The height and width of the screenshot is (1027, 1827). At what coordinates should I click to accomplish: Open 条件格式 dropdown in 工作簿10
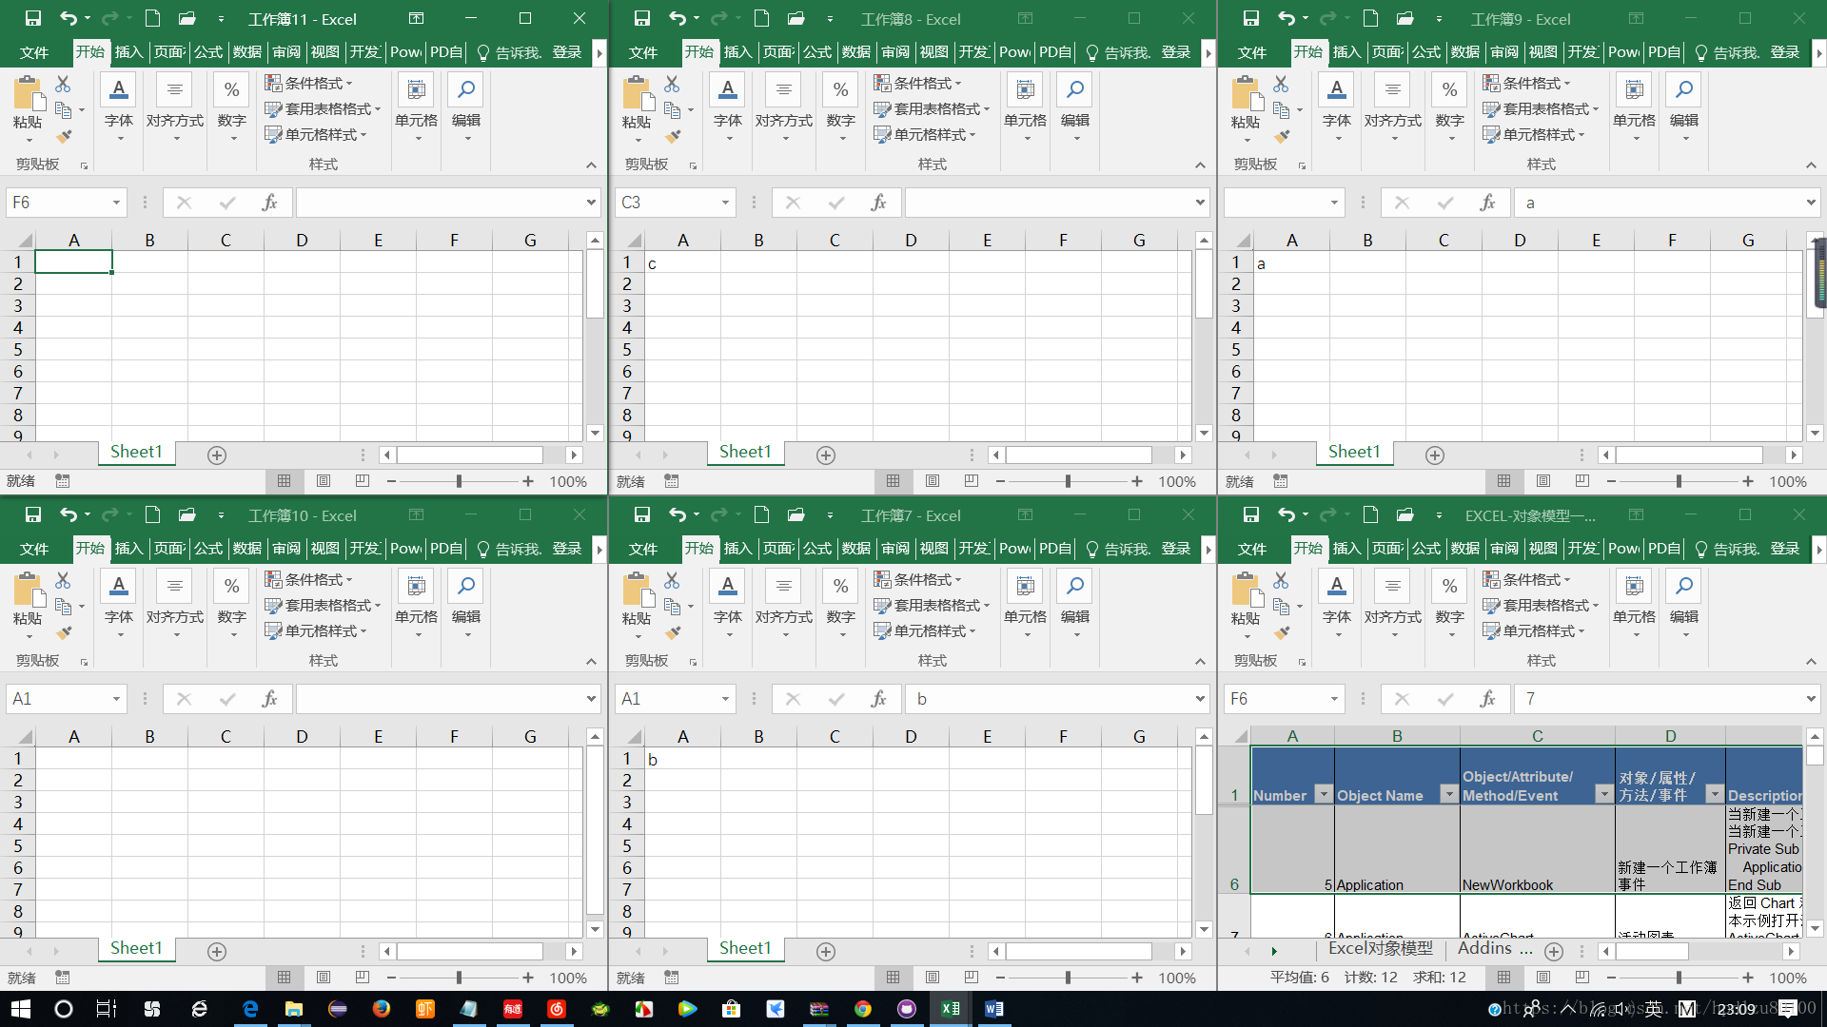click(308, 580)
